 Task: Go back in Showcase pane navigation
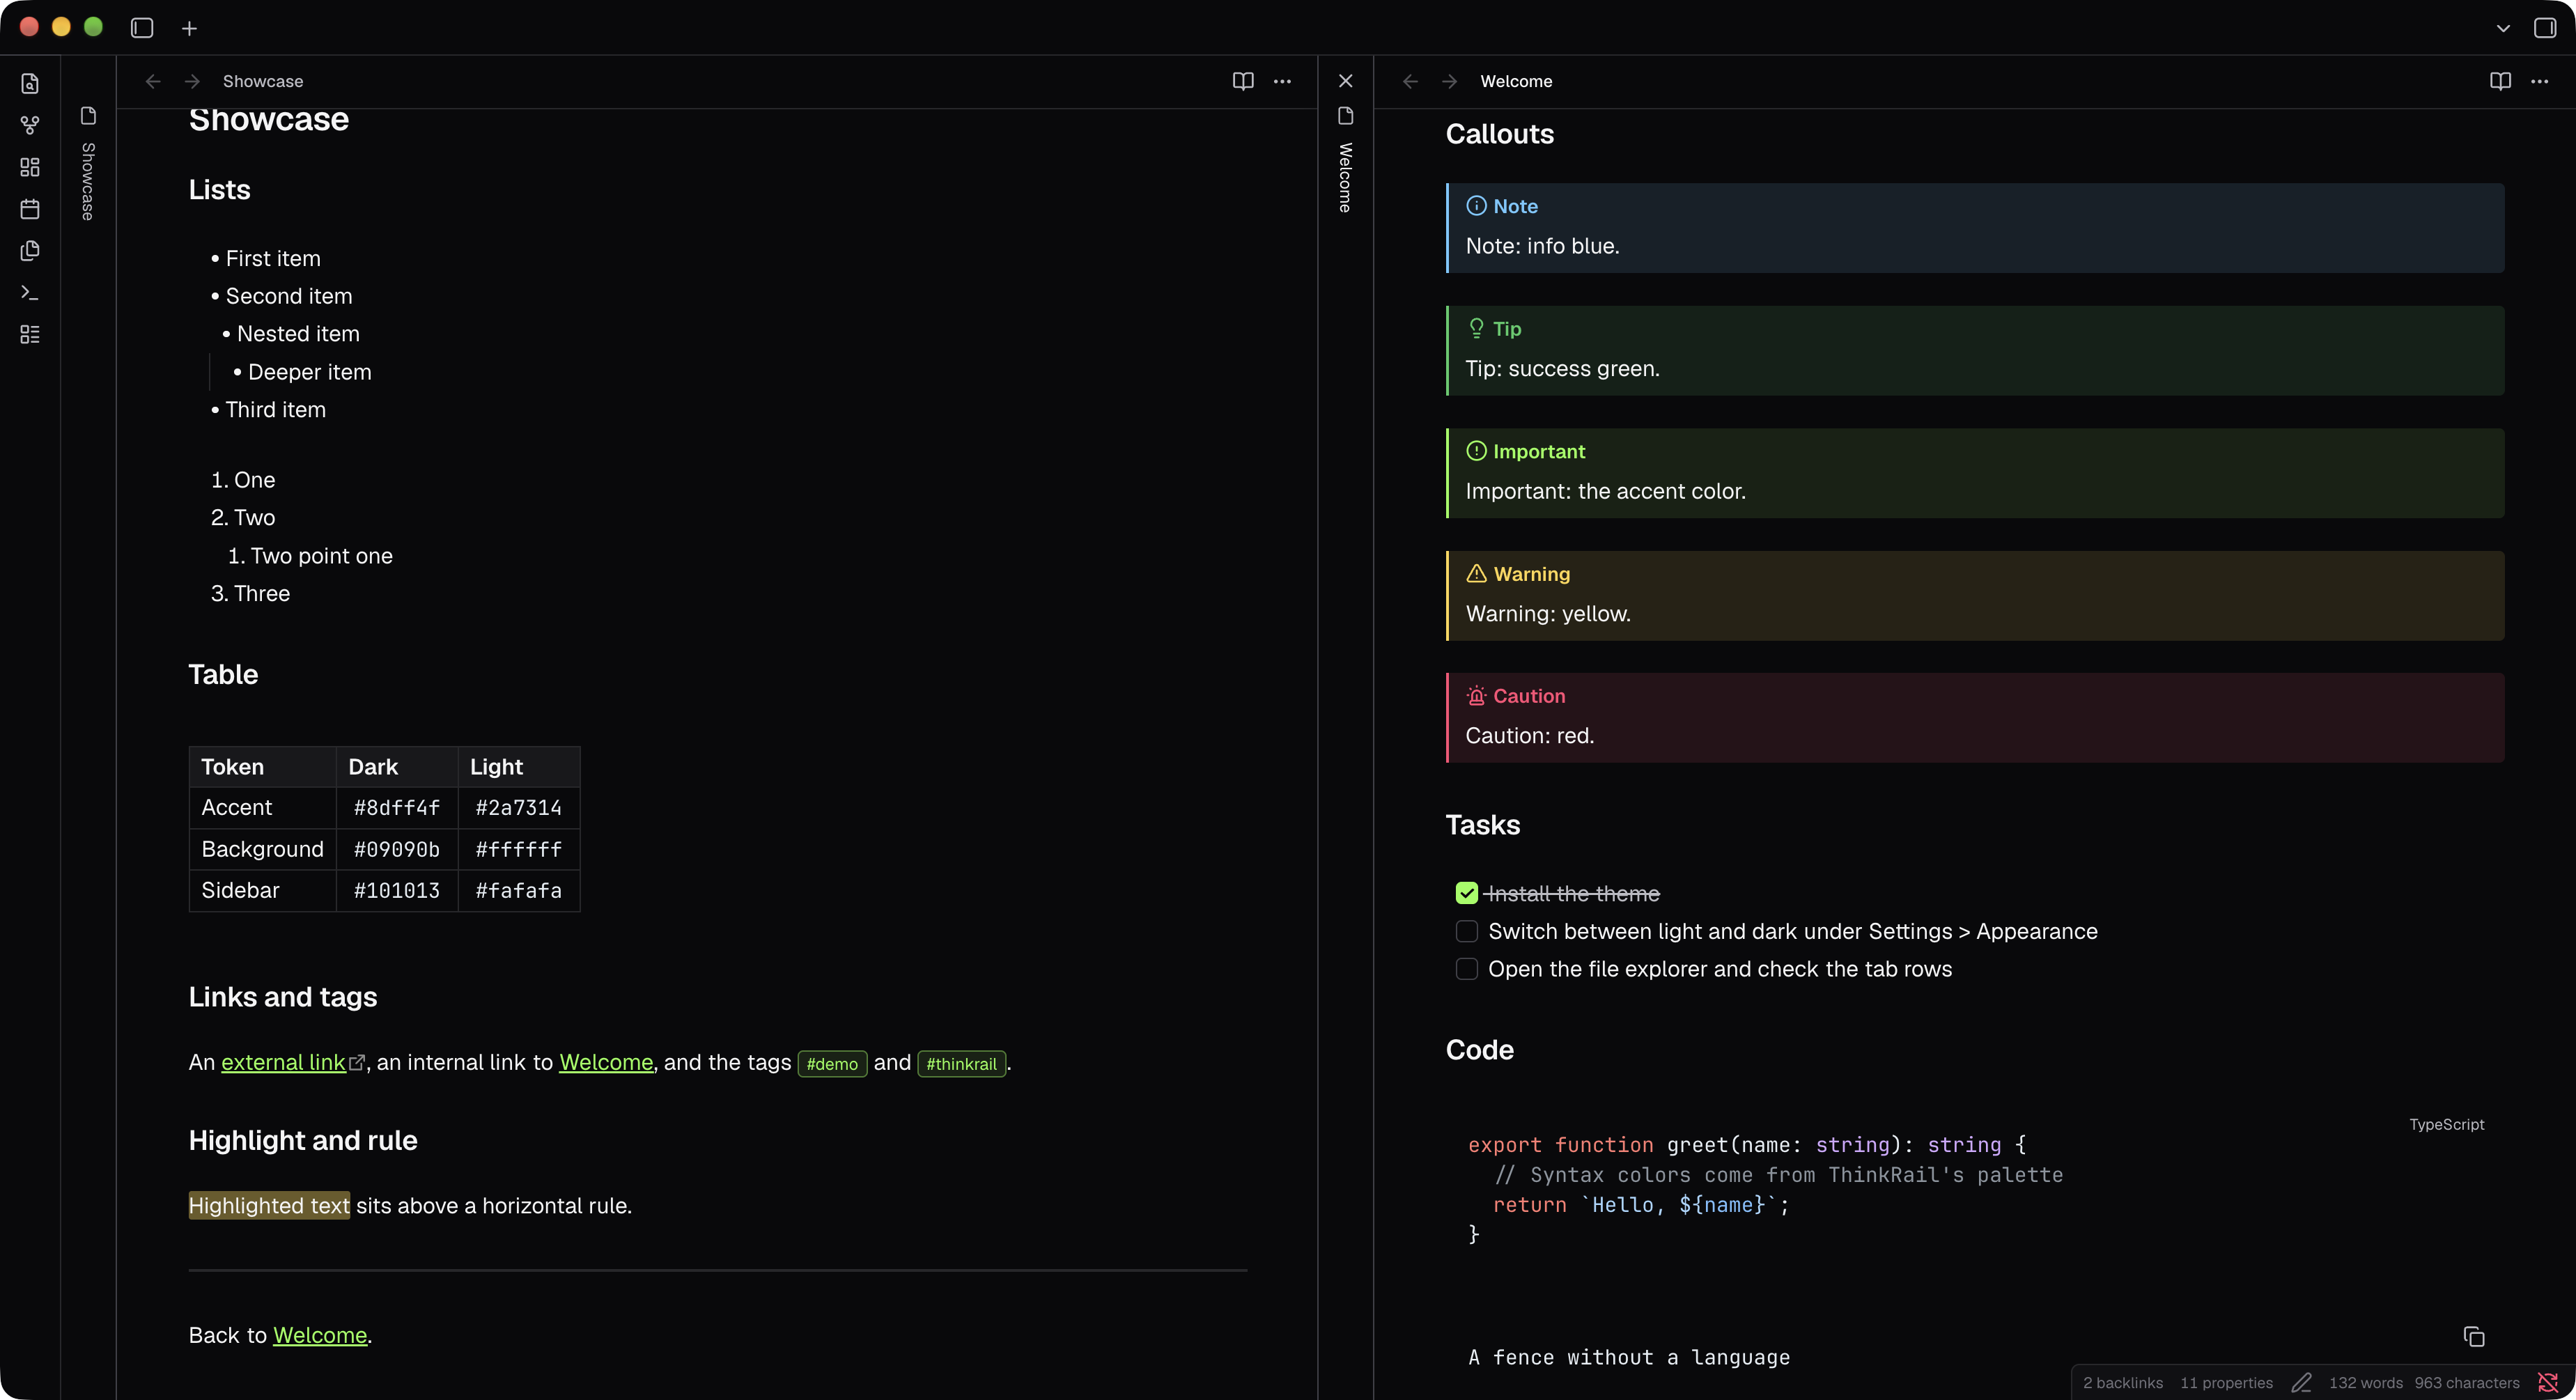[153, 81]
